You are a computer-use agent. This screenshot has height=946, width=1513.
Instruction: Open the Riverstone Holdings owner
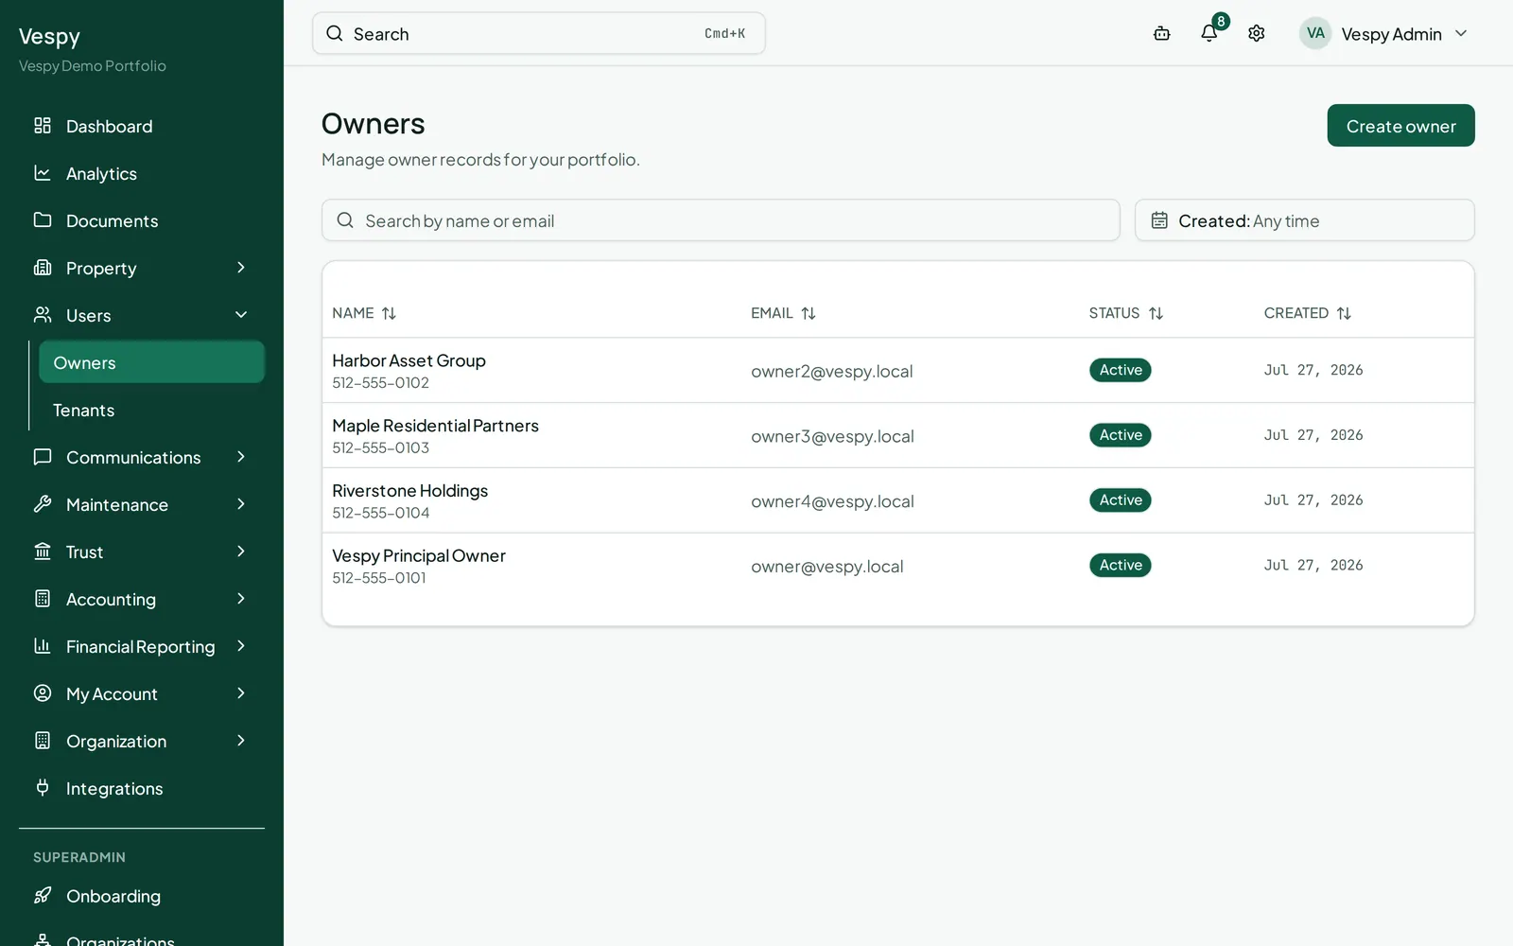click(x=409, y=491)
